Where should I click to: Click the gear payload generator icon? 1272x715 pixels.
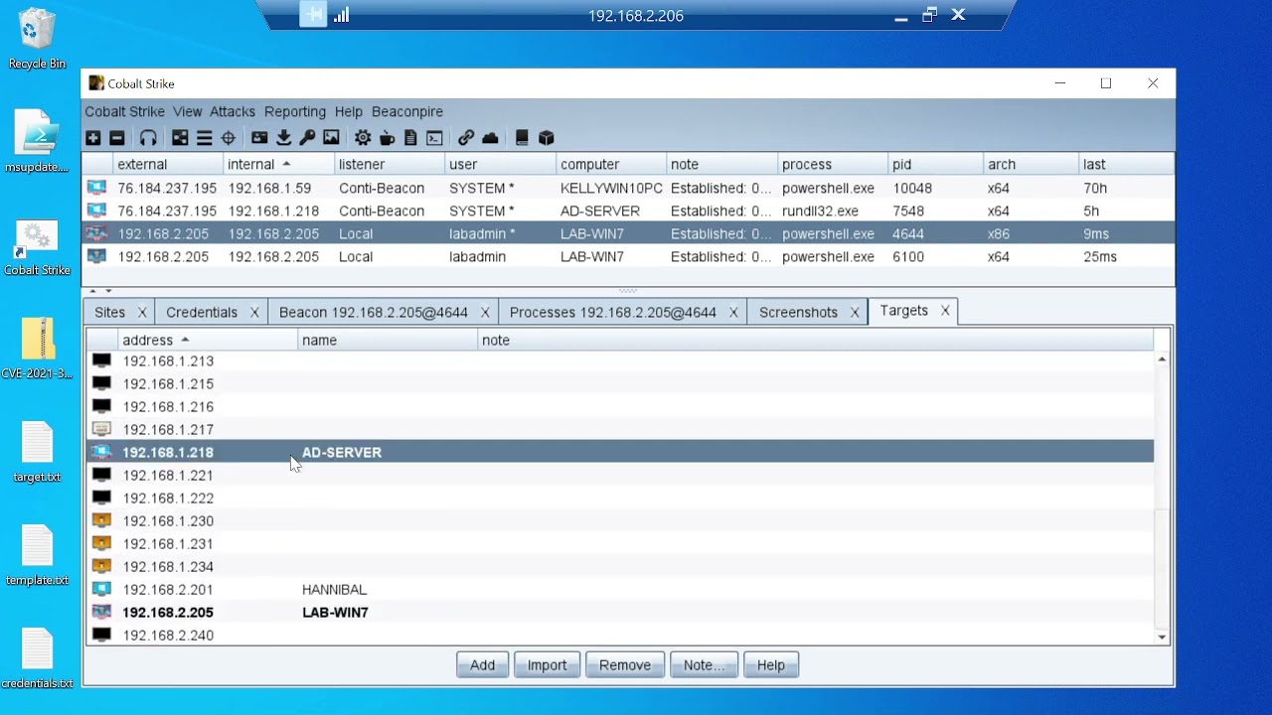pyautogui.click(x=363, y=138)
